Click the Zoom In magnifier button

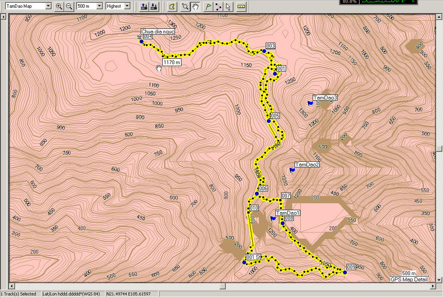point(59,6)
